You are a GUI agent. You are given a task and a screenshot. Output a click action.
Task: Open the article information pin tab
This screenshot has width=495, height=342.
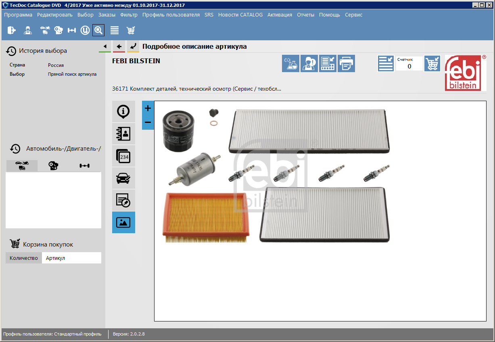pos(123,112)
